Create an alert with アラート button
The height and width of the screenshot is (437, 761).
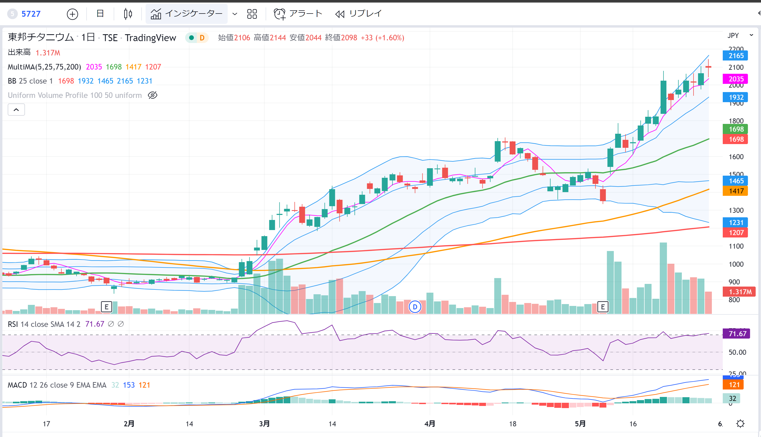pos(298,14)
